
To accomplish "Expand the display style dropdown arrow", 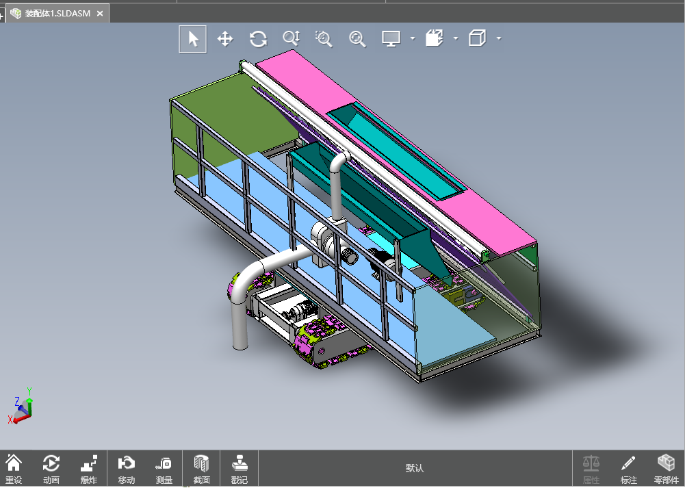I will point(499,38).
